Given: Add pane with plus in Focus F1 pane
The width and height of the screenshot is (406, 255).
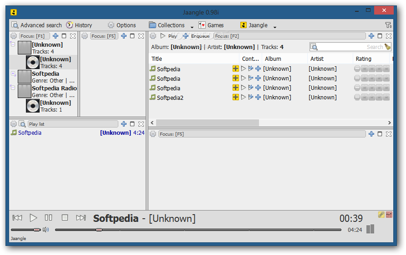Looking at the screenshot, I should coord(56,36).
